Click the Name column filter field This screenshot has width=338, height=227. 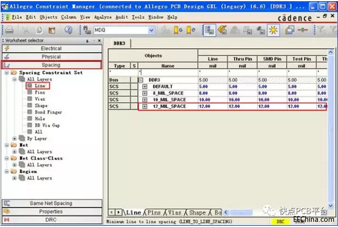168,72
